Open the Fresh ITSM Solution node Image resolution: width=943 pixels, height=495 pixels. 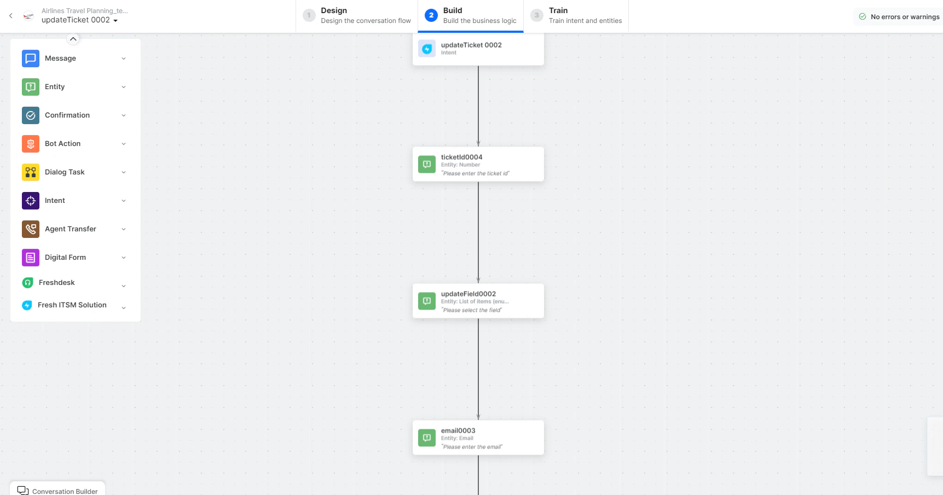(x=72, y=305)
